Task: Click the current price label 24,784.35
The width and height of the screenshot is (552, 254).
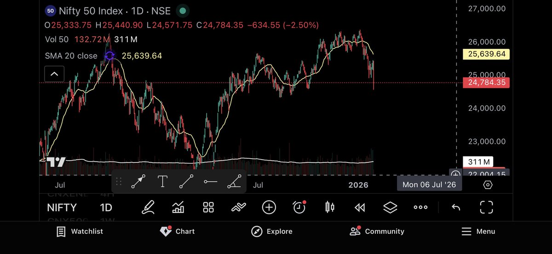Action: click(486, 83)
